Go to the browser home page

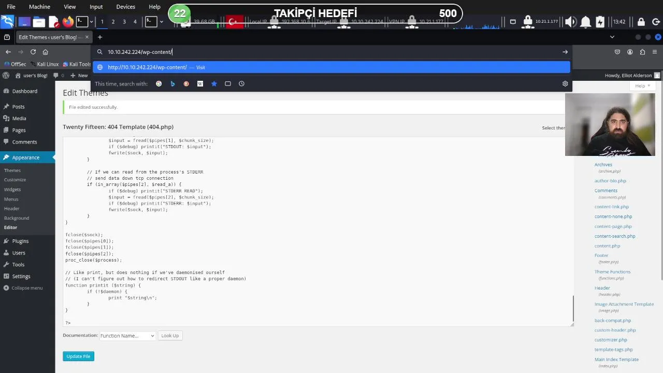click(x=46, y=52)
